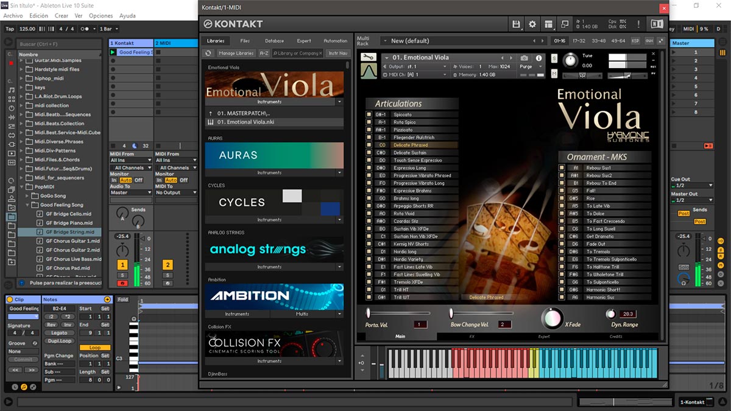This screenshot has width=731, height=411.
Task: Click the instrument snapshot camera icon
Action: pos(524,58)
